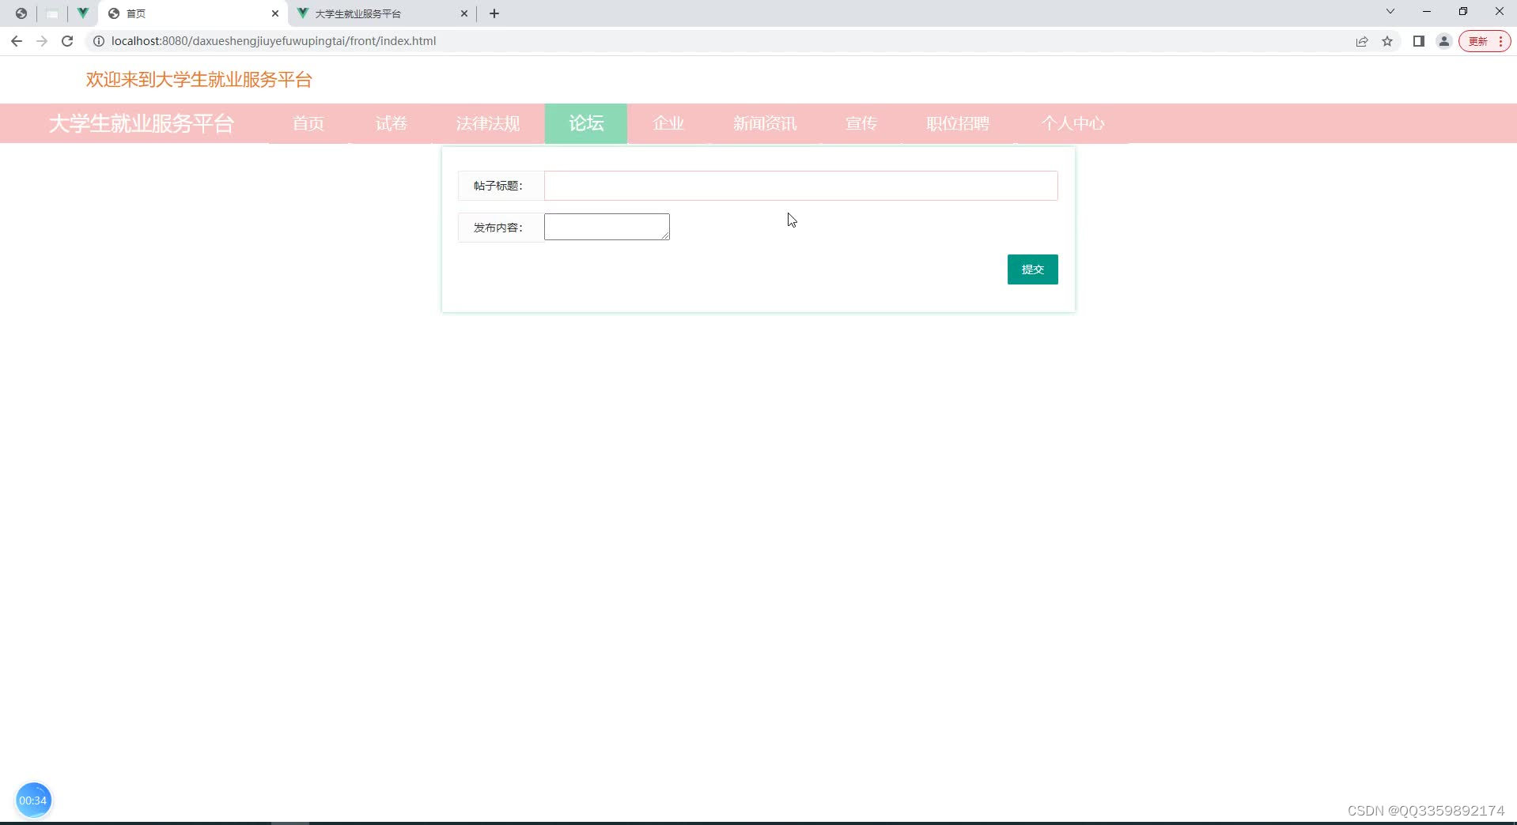The image size is (1517, 825).
Task: Open 职位招聘 navigation item
Action: click(958, 123)
